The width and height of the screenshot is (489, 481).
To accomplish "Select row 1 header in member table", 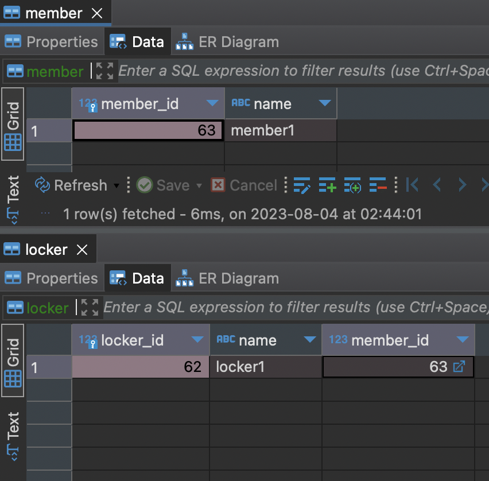I will click(x=49, y=131).
